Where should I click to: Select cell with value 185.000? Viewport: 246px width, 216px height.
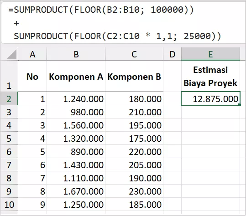tap(134, 205)
